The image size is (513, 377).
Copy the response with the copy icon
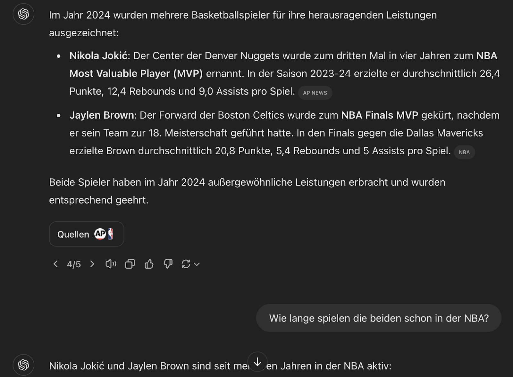tap(130, 264)
